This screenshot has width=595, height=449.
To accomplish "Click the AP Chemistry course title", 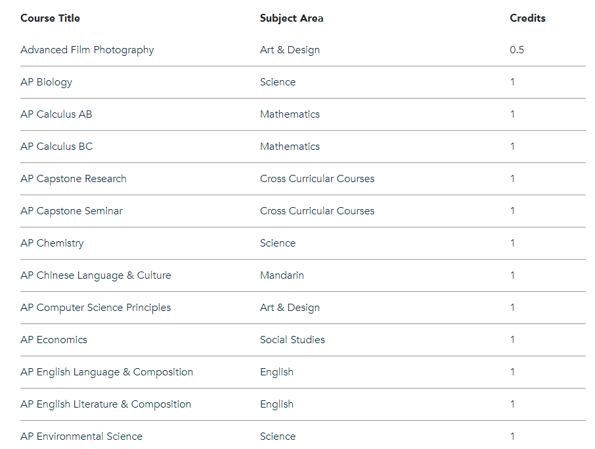I will coord(52,243).
